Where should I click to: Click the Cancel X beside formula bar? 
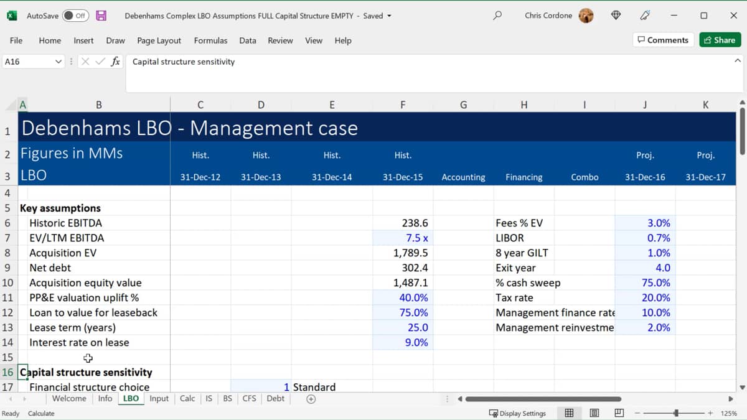click(x=85, y=62)
